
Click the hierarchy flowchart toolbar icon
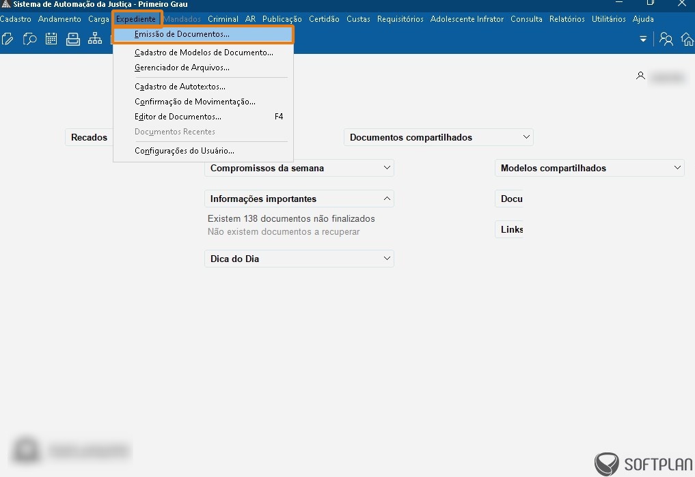(x=94, y=39)
